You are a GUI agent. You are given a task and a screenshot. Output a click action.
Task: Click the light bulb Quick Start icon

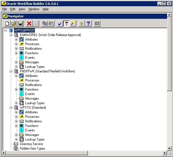click(x=81, y=24)
